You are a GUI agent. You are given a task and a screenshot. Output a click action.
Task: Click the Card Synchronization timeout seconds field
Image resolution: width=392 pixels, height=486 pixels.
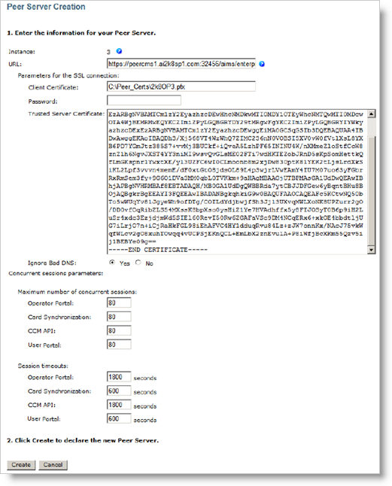(x=119, y=390)
